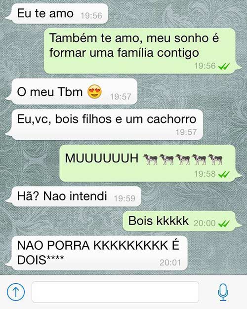
Task: Tap the first cow emoji
Action: [x=150, y=159]
